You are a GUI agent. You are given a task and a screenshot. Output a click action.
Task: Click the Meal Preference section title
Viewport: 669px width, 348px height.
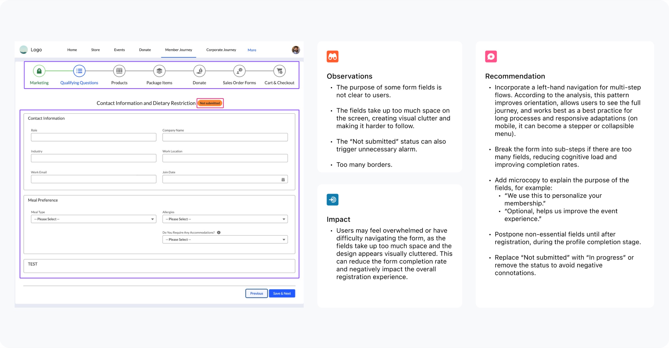[x=43, y=200]
